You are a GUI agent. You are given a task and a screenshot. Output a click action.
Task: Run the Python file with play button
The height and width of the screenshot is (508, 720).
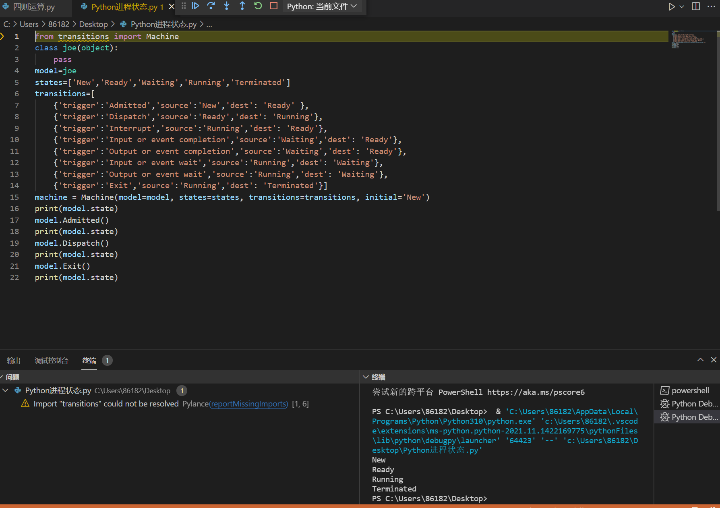click(x=671, y=6)
